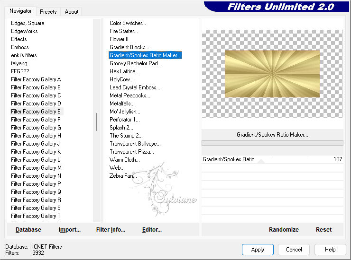Image resolution: width=351 pixels, height=260 pixels.
Task: Choose the Web filter
Action: [x=117, y=168]
